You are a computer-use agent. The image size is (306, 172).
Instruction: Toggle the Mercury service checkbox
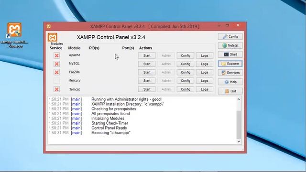pos(56,81)
